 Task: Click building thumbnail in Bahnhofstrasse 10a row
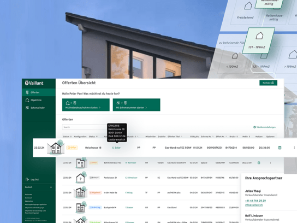[x=81, y=163]
